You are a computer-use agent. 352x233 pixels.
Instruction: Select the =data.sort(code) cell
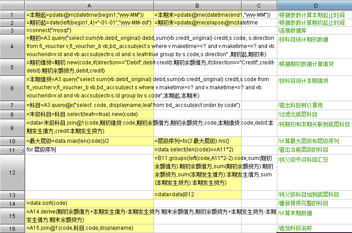click(89, 203)
